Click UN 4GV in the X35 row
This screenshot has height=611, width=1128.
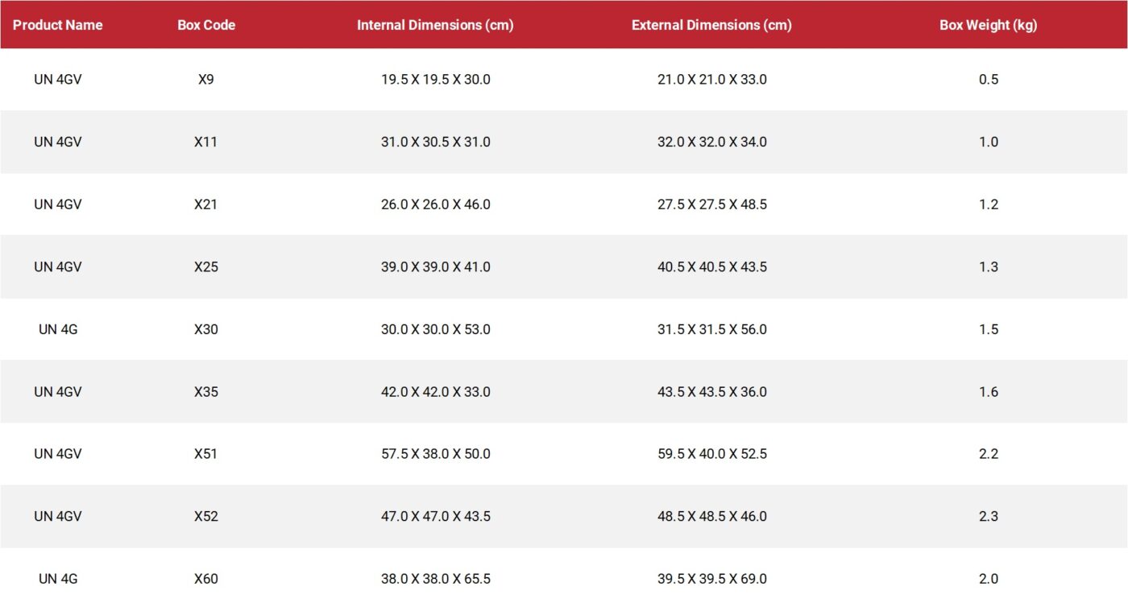(x=58, y=392)
